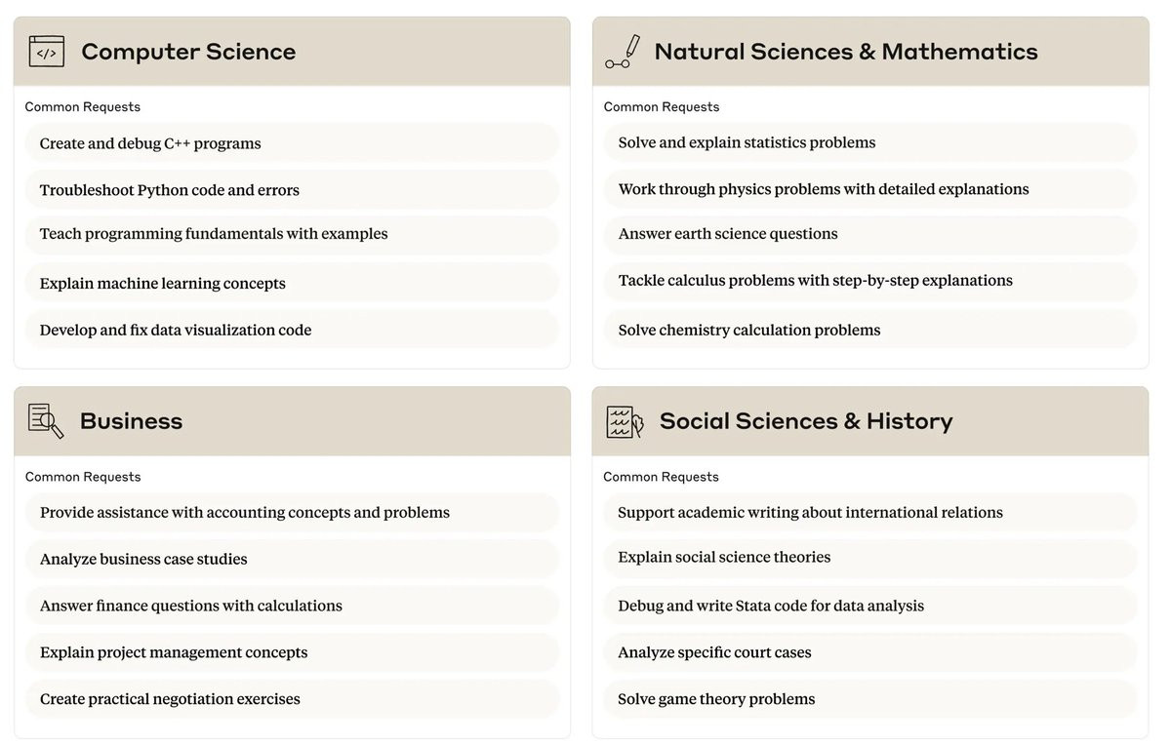The image size is (1171, 745).
Task: Select 'Create and debug C++ programs'
Action: point(150,143)
